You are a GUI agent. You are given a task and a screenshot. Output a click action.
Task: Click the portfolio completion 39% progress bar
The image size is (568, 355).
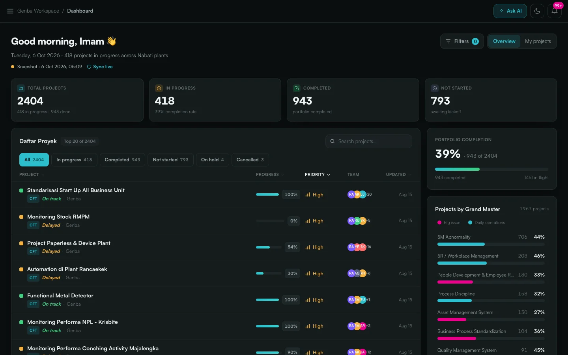491,169
